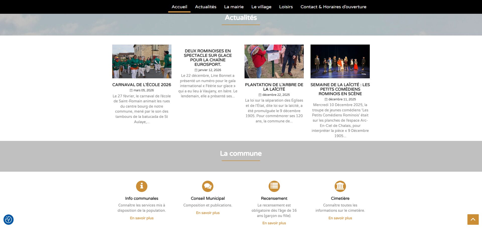This screenshot has height=228, width=482.
Task: Open the La mairie menu
Action: click(234, 7)
